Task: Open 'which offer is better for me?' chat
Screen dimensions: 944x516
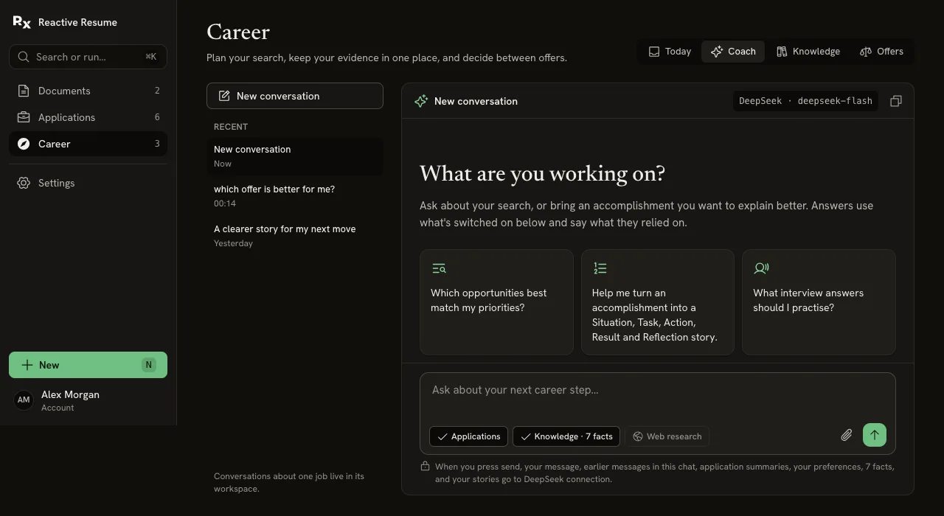Action: pyautogui.click(x=295, y=196)
